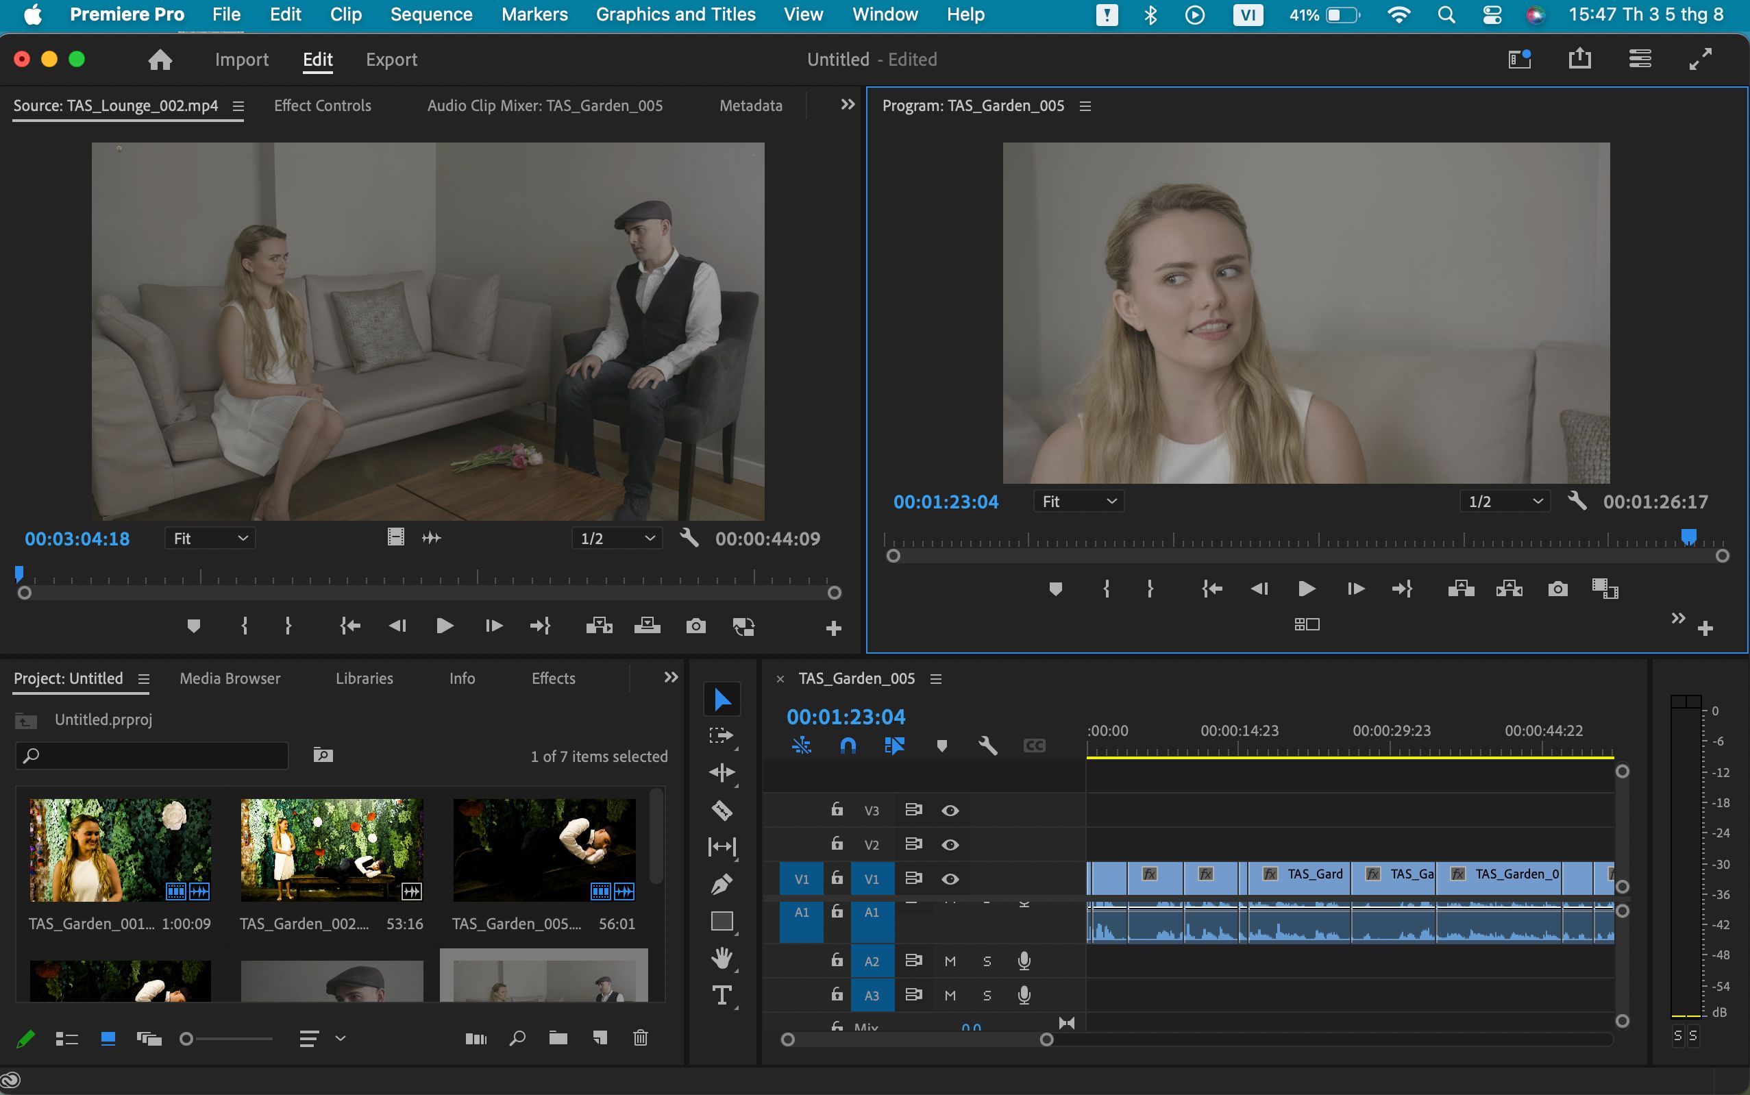This screenshot has height=1095, width=1750.
Task: Toggle lock on track V2
Action: (x=837, y=844)
